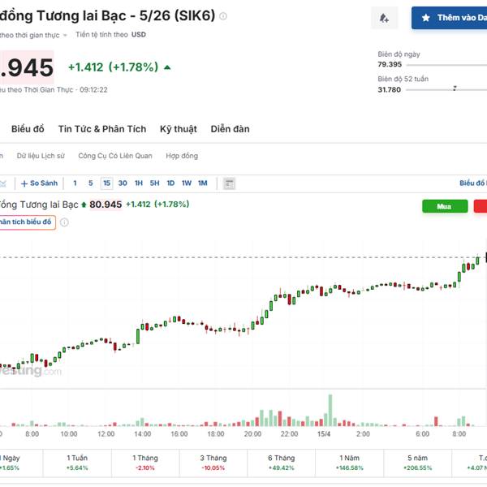487x487 pixels.
Task: Click the 79.395 daily range low value
Action: pos(390,64)
